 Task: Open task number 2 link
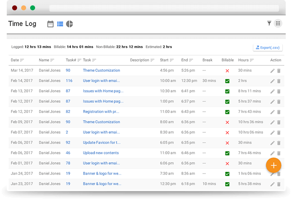[67, 132]
